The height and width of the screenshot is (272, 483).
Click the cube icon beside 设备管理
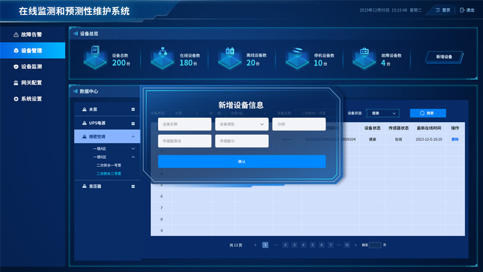(16, 51)
